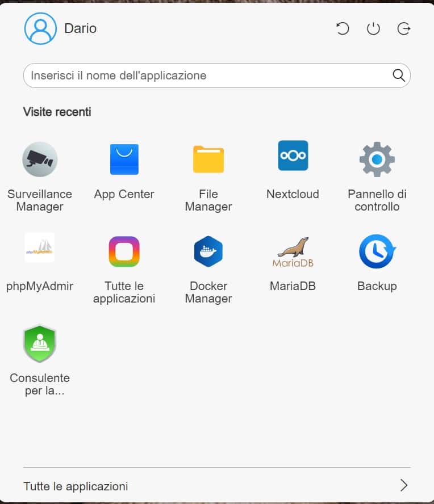Open Surveillance Manager app
The height and width of the screenshot is (504, 434).
40,159
